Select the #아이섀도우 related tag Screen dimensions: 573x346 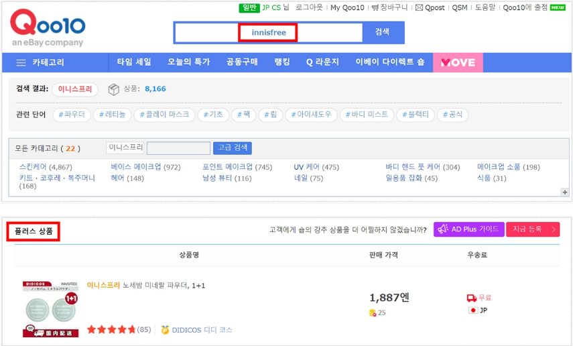pos(311,115)
